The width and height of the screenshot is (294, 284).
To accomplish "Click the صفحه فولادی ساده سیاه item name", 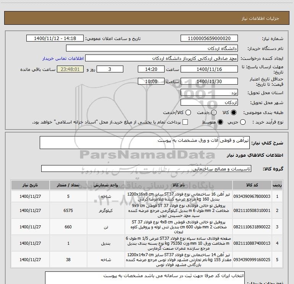I will pyautogui.click(x=179, y=243).
